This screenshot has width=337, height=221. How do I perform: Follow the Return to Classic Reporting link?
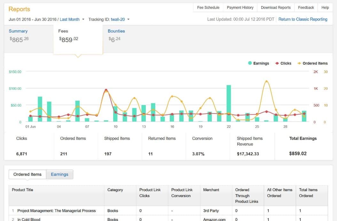click(x=302, y=19)
